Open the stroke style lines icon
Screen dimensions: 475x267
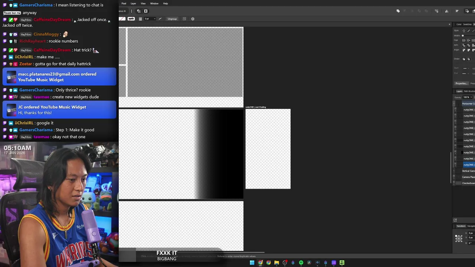pos(140,19)
